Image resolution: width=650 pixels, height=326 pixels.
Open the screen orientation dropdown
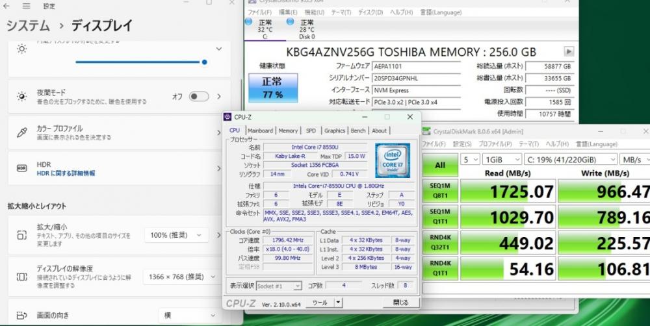click(x=190, y=316)
